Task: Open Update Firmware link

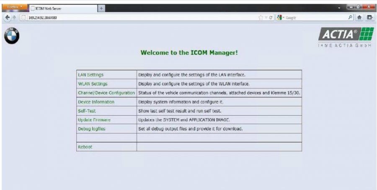Action: [94, 120]
